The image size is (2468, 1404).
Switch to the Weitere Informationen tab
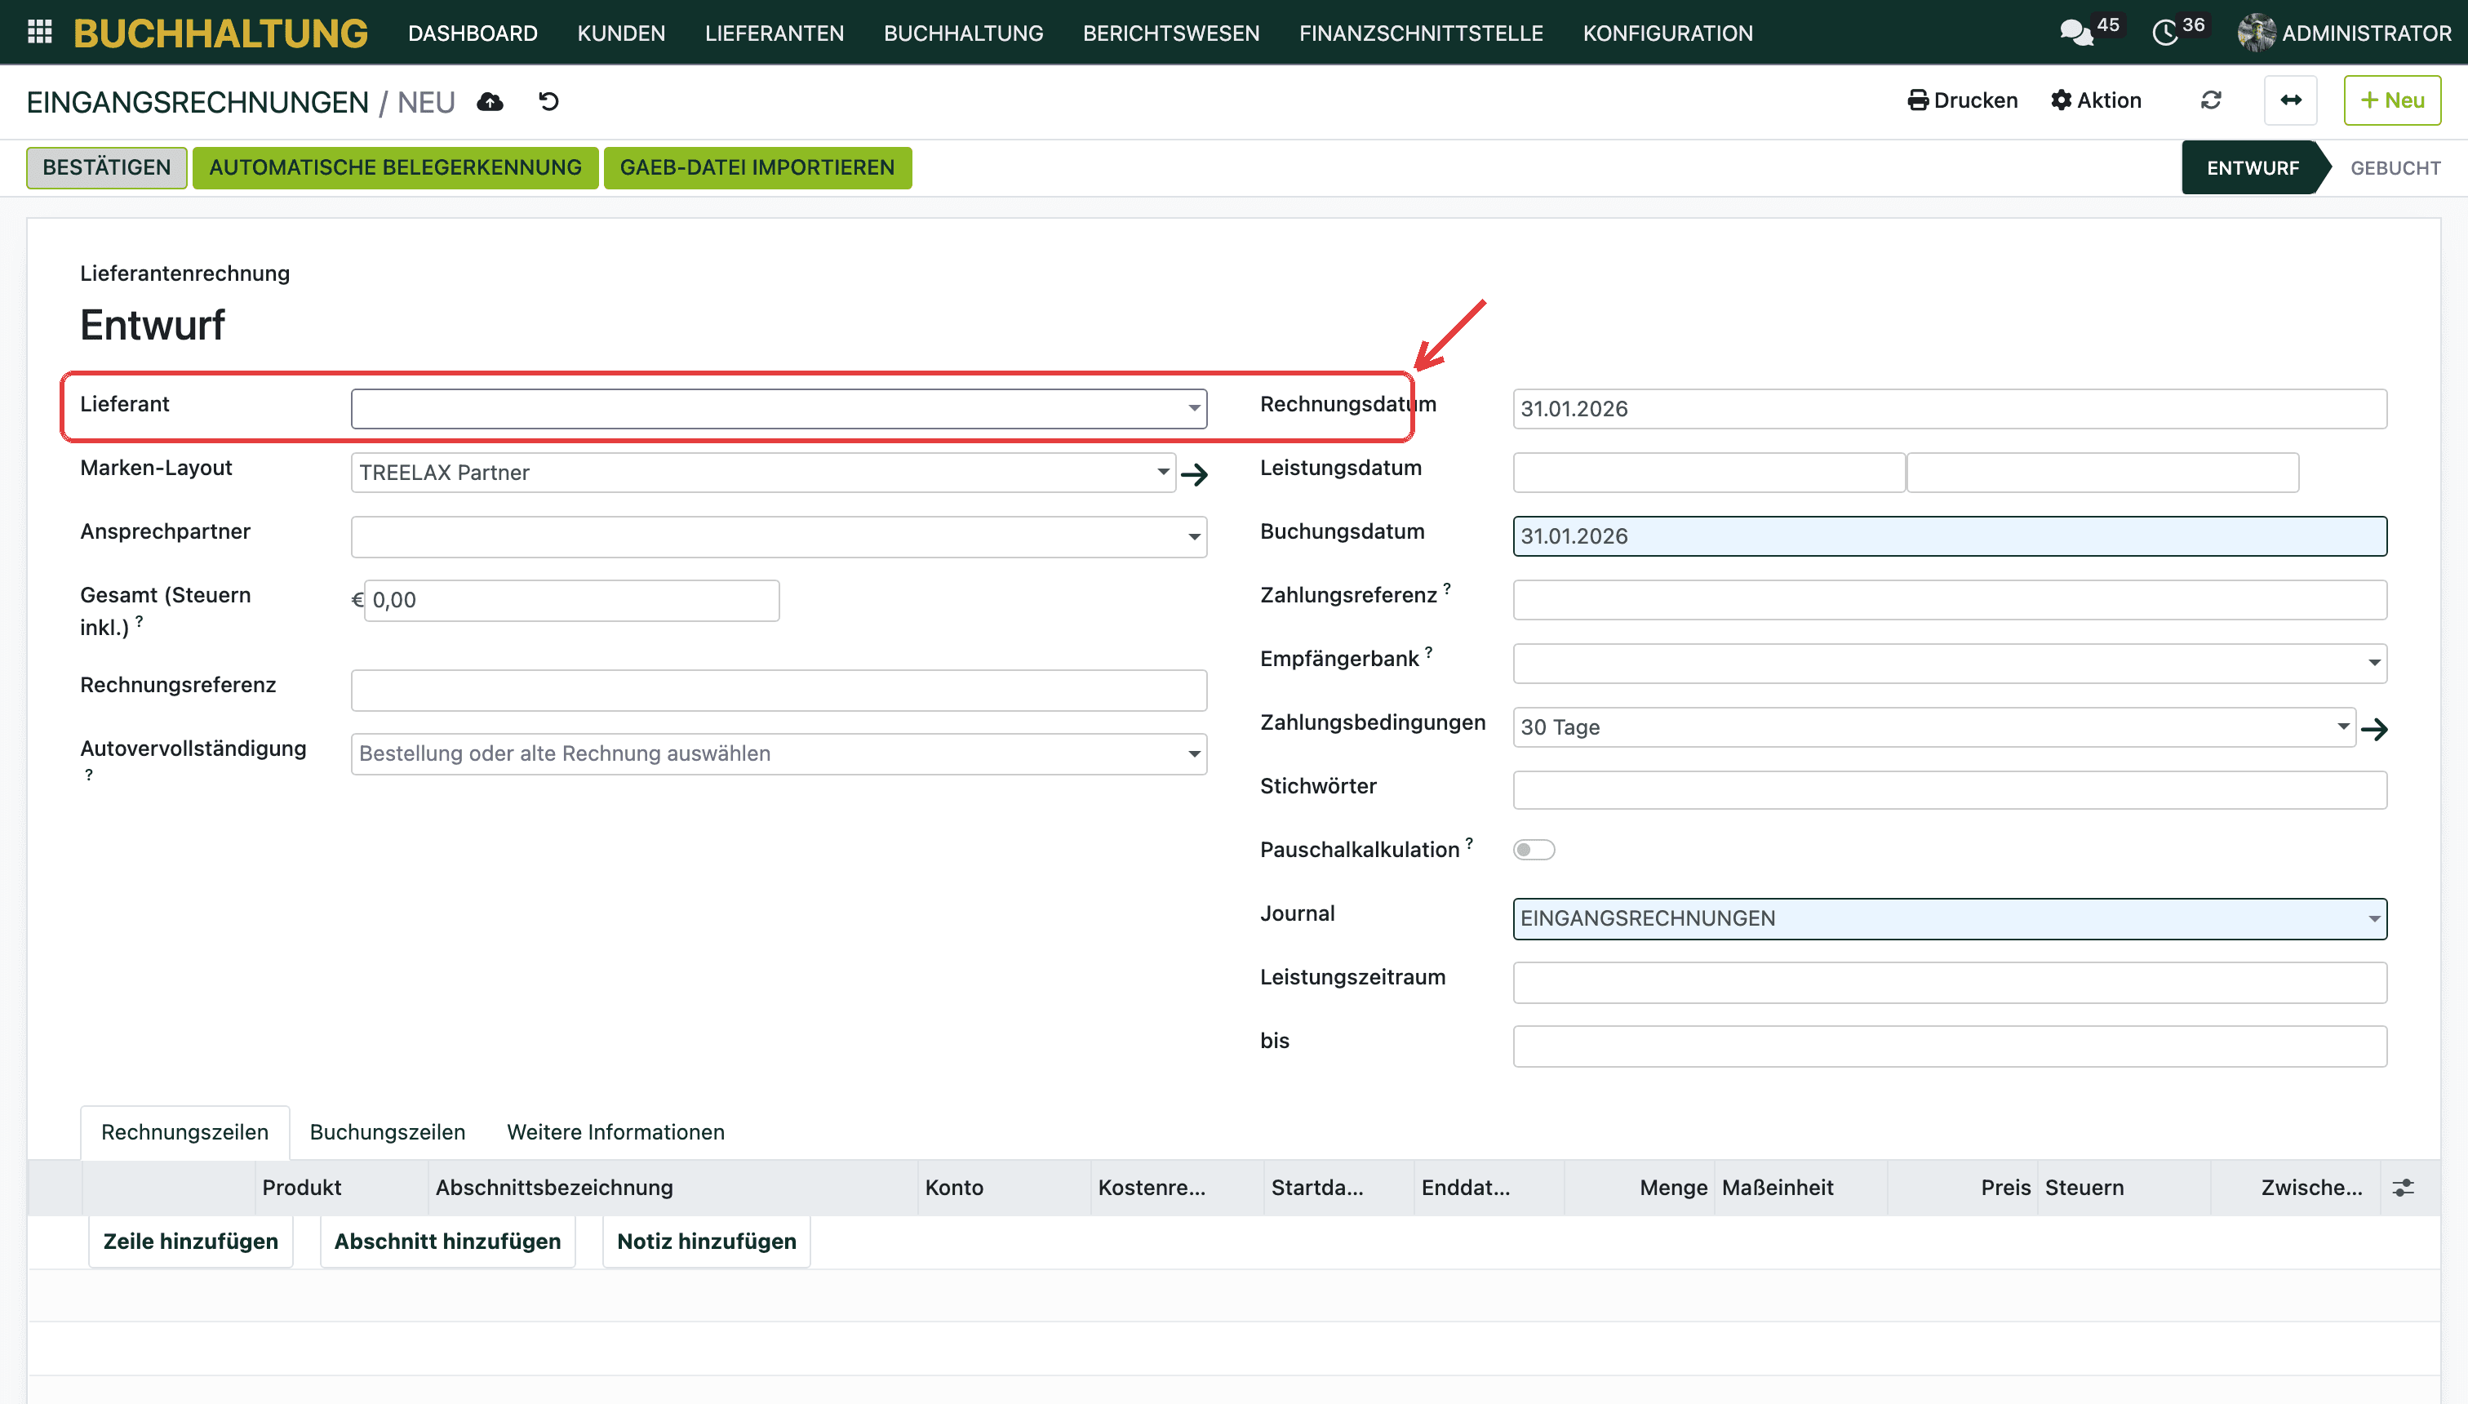(616, 1132)
